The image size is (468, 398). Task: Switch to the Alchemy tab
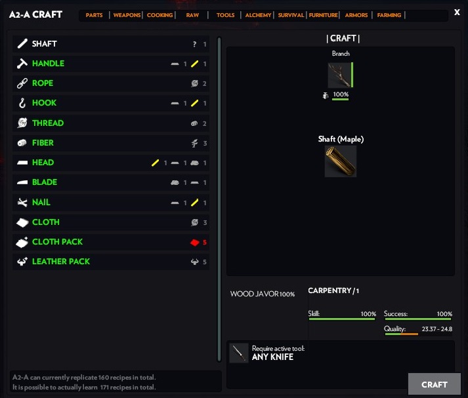click(258, 15)
